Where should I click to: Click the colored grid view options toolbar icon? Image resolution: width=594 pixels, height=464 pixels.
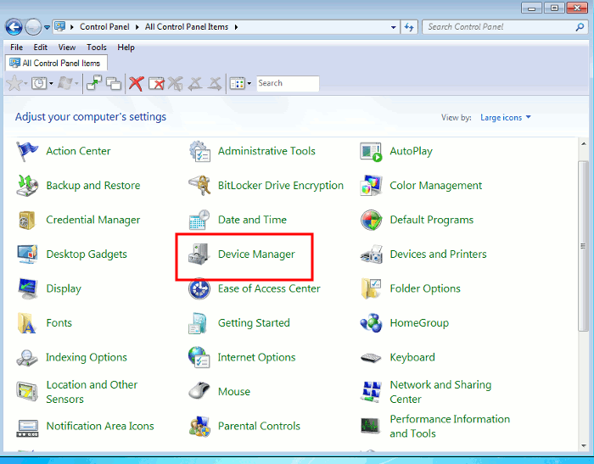point(237,83)
